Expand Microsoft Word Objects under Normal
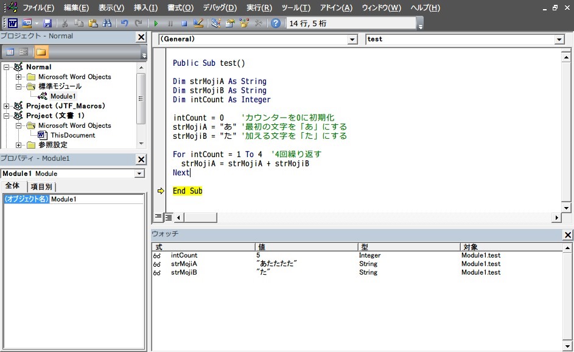The width and height of the screenshot is (574, 352). [x=18, y=77]
